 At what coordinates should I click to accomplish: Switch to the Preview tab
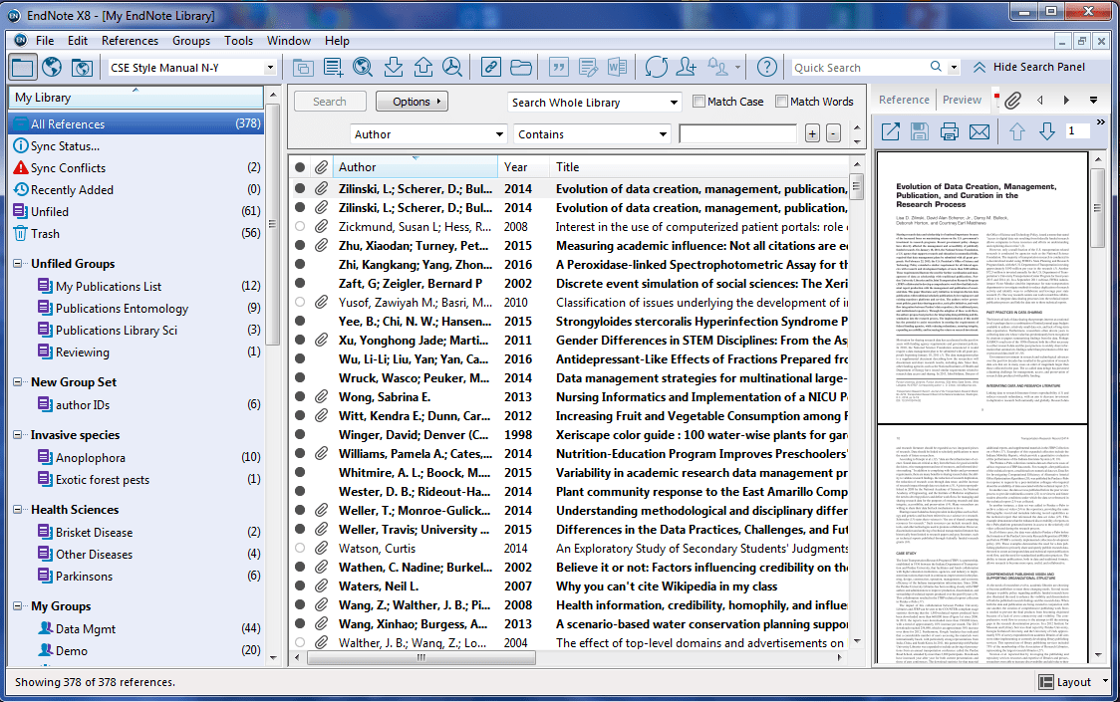click(962, 100)
